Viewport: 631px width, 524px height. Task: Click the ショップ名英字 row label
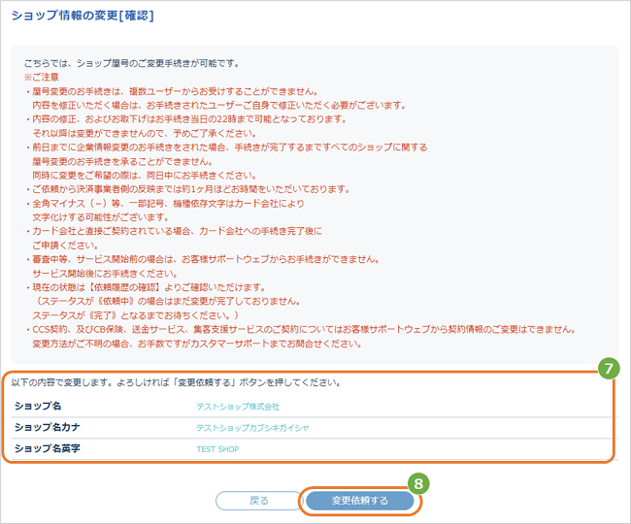point(48,448)
